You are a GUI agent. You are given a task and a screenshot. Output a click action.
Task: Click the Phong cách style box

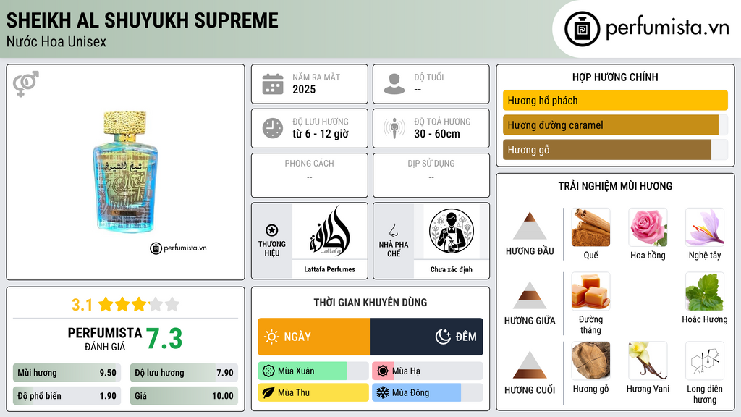[x=310, y=175]
